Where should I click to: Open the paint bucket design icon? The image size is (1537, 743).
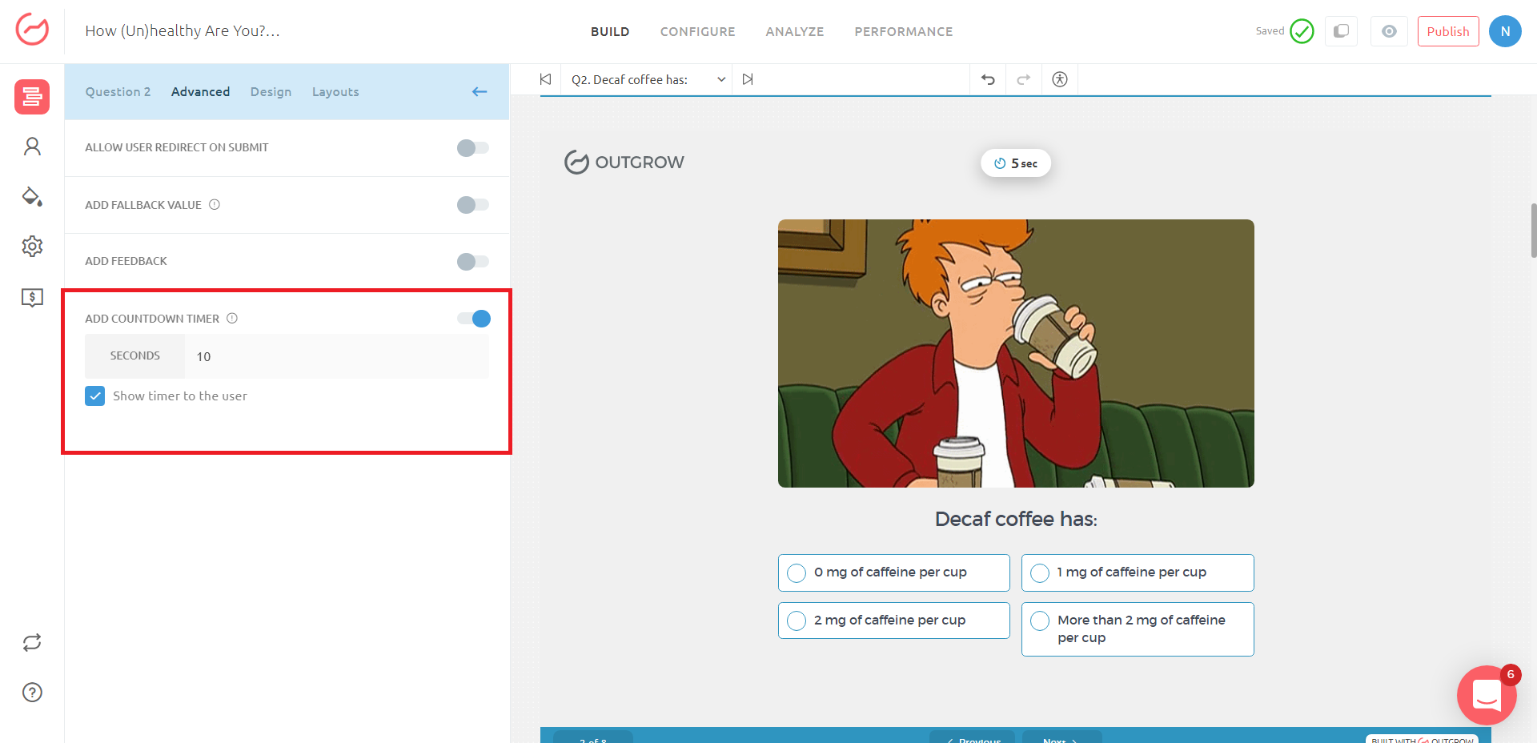coord(32,196)
